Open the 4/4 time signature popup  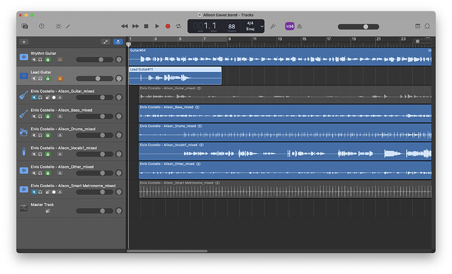click(250, 23)
